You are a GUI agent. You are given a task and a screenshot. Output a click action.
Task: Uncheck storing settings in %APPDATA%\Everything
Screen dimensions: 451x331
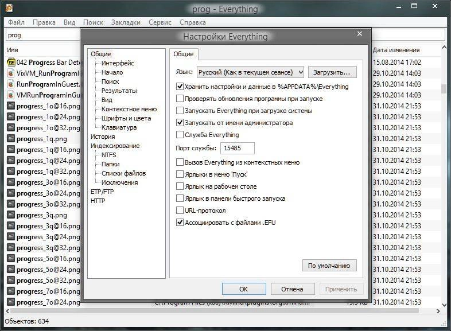point(180,87)
